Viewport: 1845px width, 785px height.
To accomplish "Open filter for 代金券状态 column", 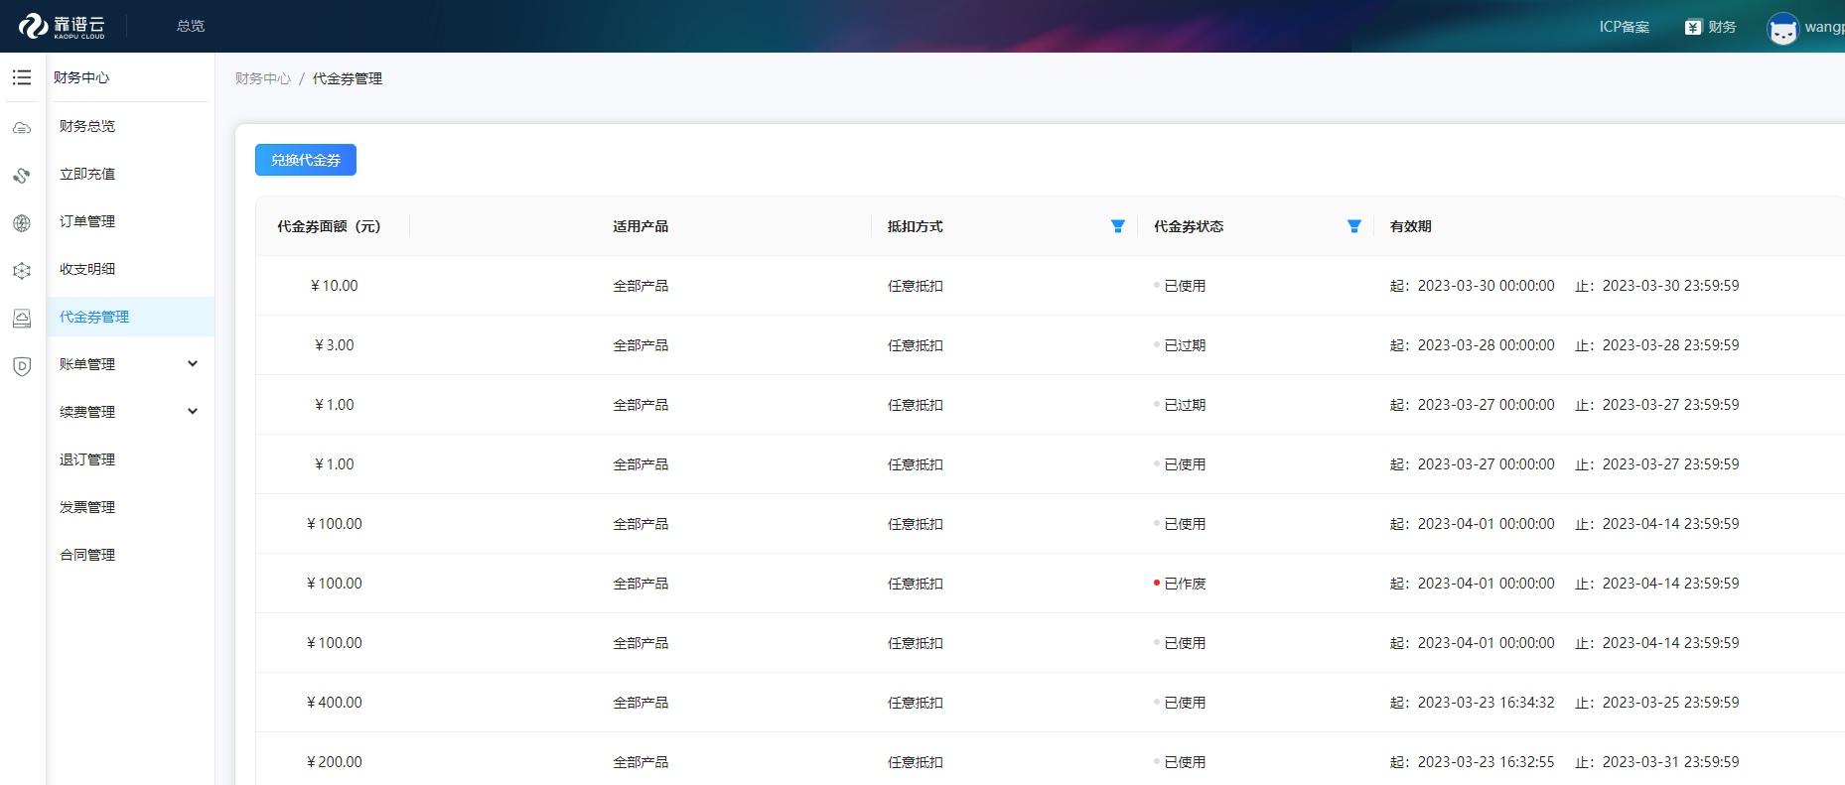I will click(1353, 226).
